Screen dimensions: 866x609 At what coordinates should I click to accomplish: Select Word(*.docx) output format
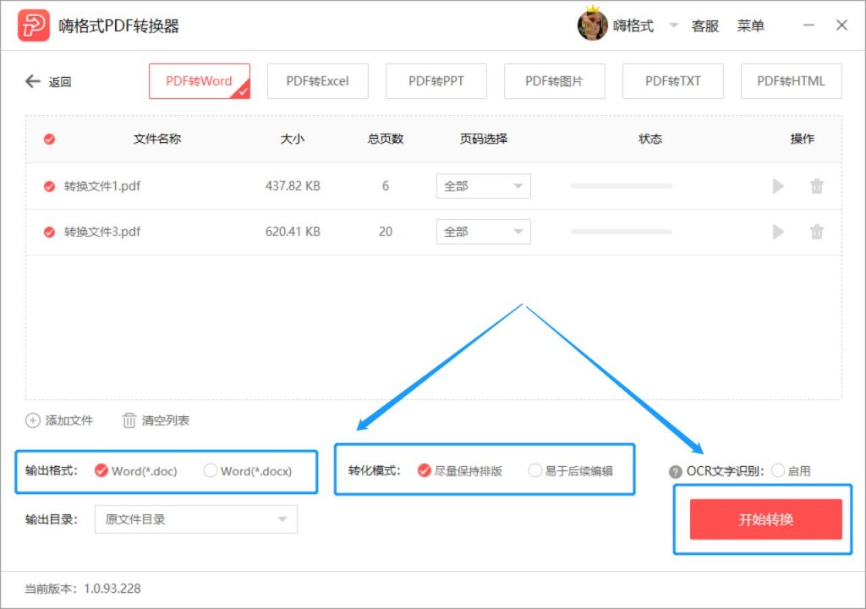click(x=248, y=471)
